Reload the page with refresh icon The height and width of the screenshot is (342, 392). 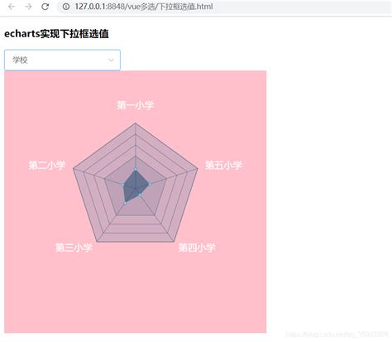45,7
